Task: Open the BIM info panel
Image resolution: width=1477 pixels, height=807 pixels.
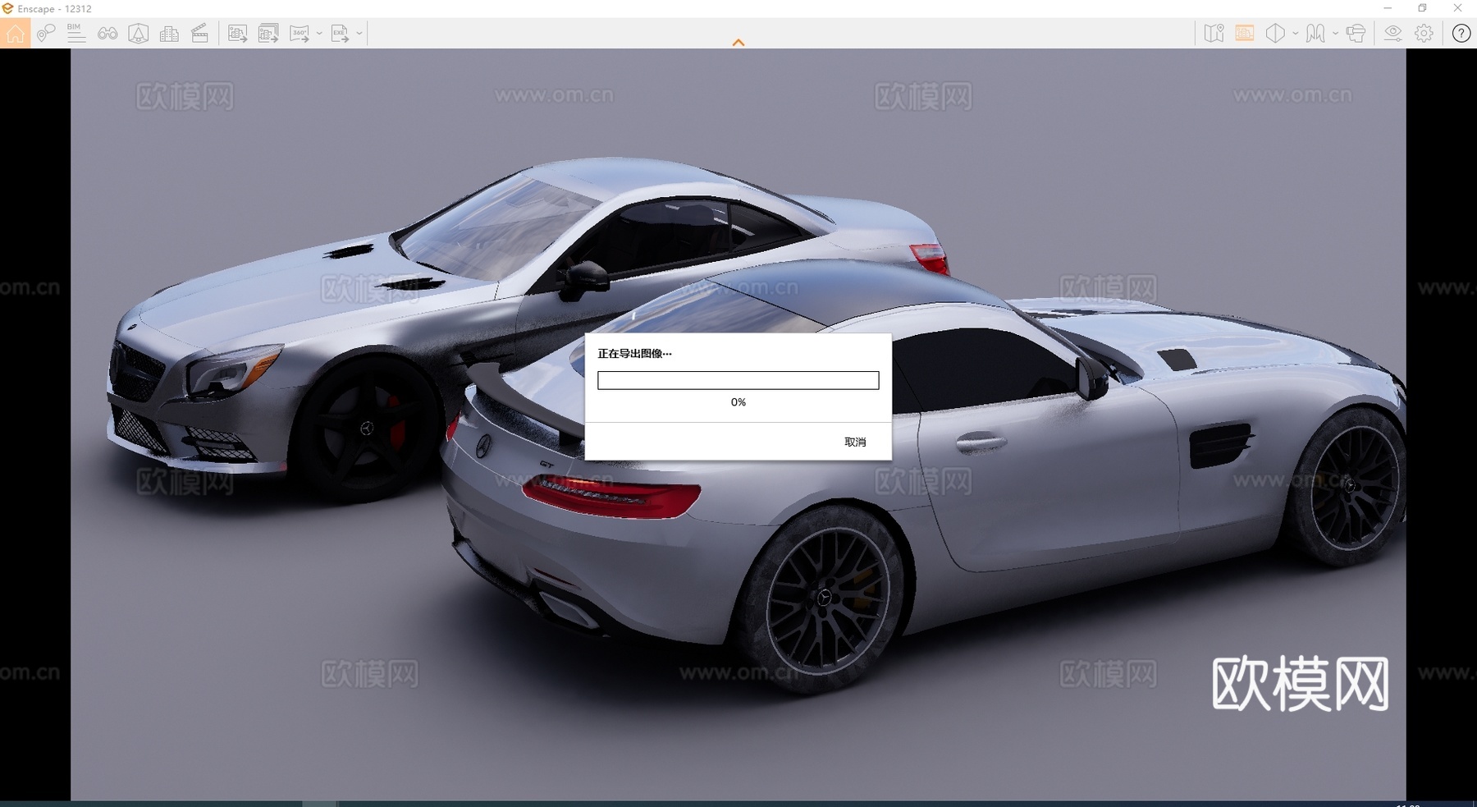Action: pyautogui.click(x=76, y=33)
